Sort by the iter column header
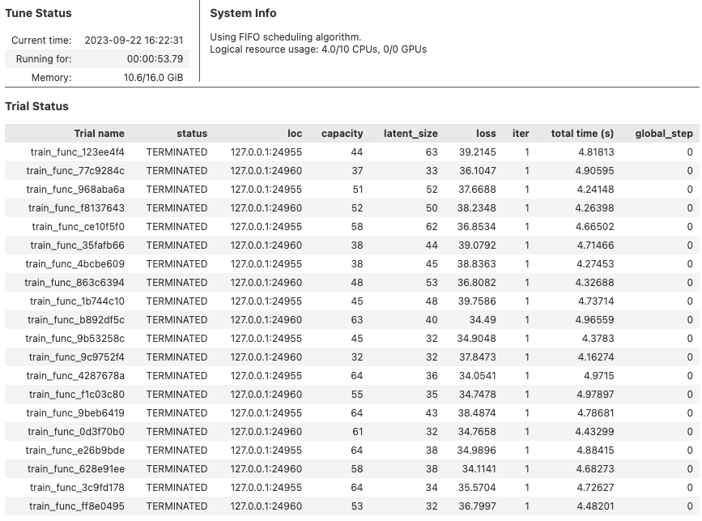The image size is (702, 521). coord(521,134)
